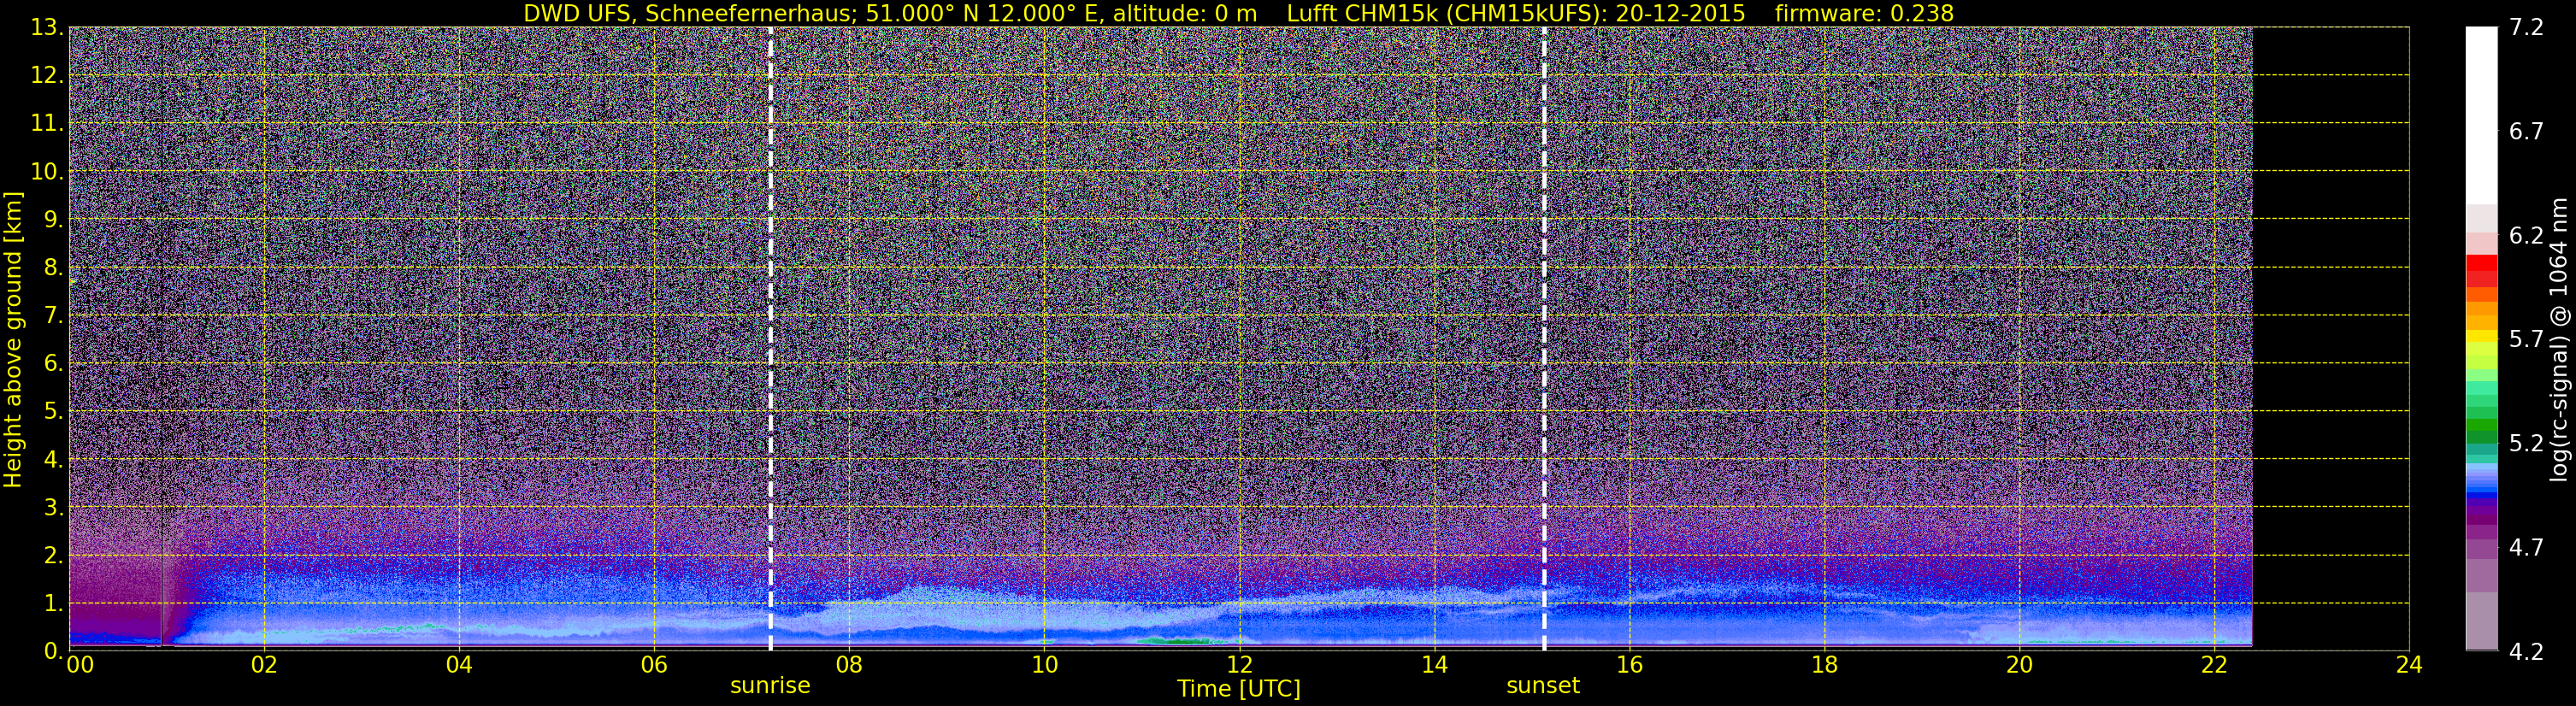Click the height tick label '12.'

click(x=46, y=76)
